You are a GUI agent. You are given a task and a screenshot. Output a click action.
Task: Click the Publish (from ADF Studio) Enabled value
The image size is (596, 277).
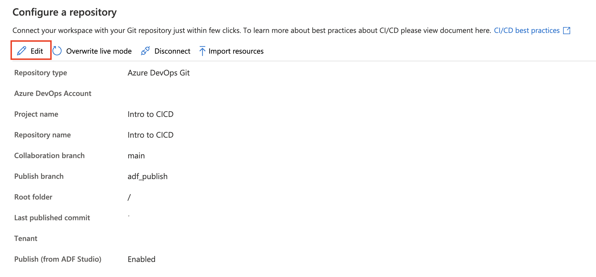point(141,259)
